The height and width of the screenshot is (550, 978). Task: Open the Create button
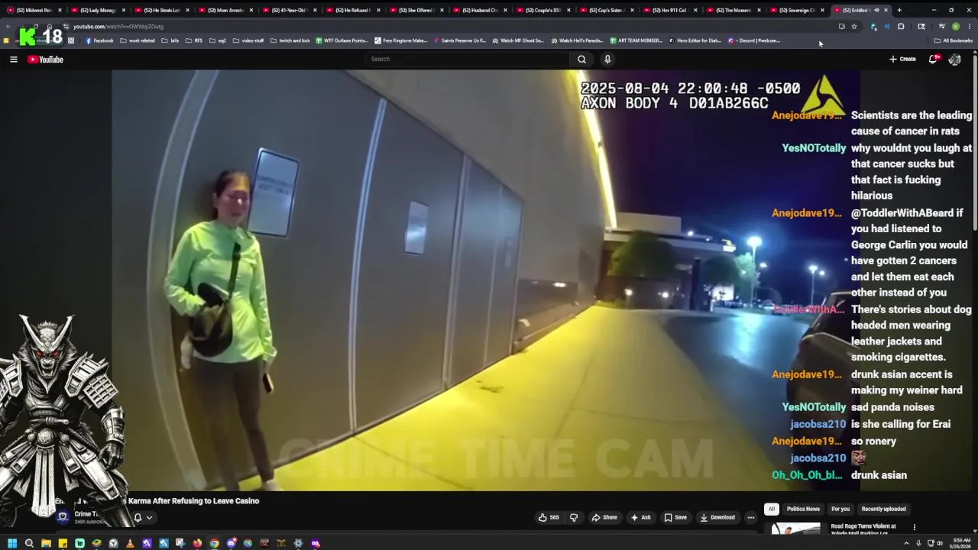902,59
